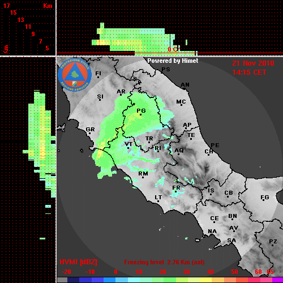Click the AV city label
Viewport: 283px width, 283px height.
pyautogui.click(x=234, y=228)
